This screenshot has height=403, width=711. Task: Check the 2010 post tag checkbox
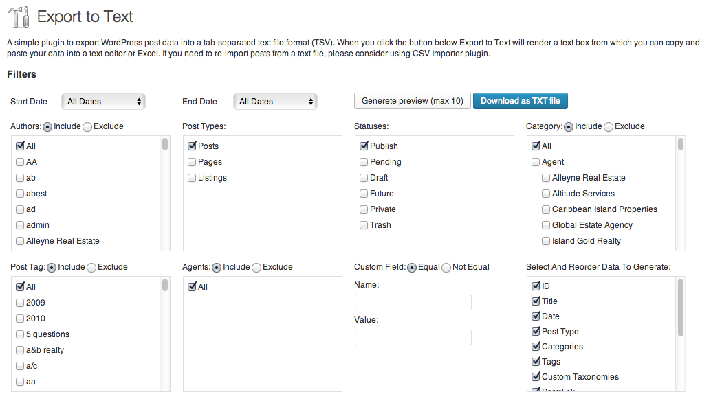point(20,319)
